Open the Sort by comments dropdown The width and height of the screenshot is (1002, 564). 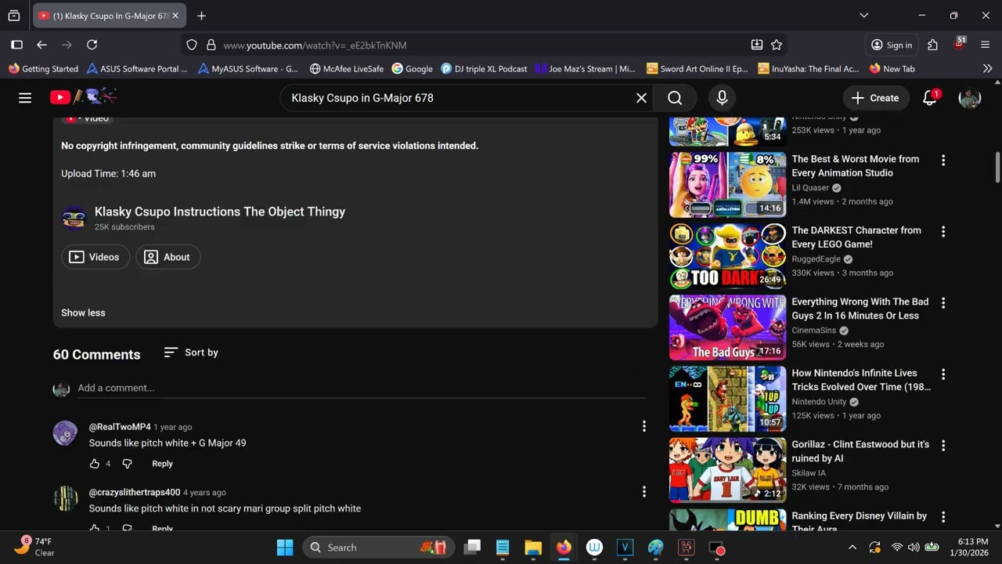[x=191, y=352]
